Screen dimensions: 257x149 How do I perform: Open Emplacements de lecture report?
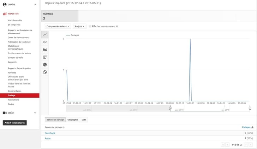19,53
